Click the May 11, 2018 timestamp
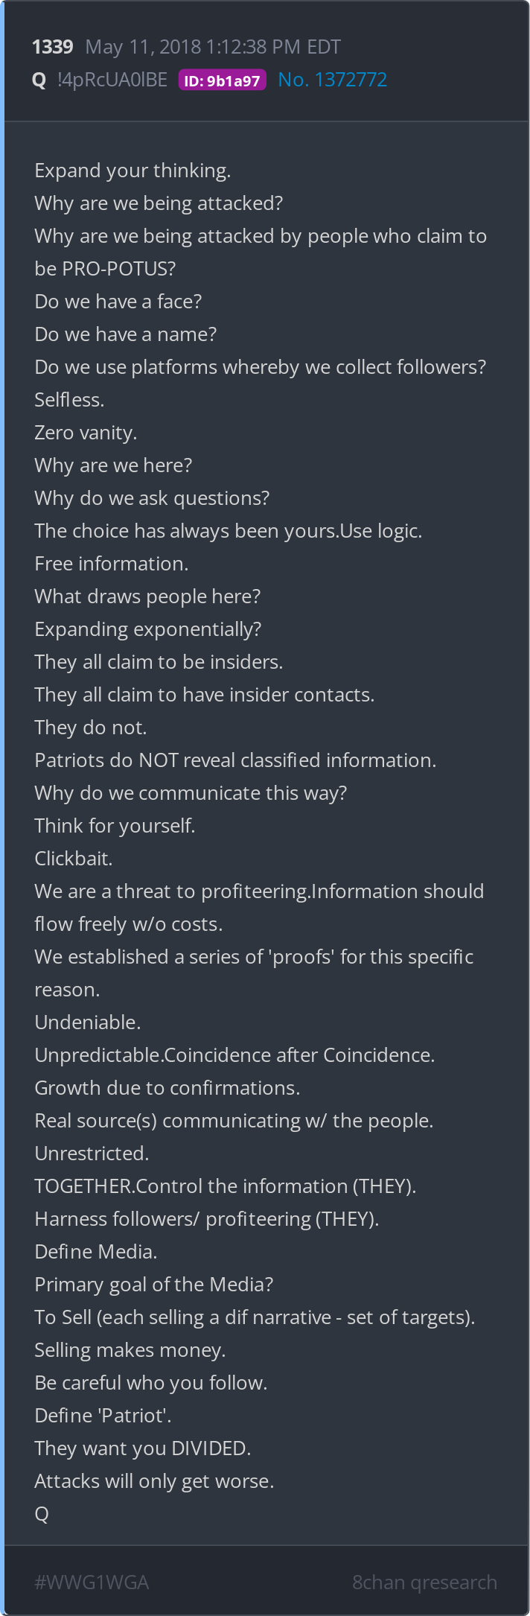The width and height of the screenshot is (530, 1616). pyautogui.click(x=213, y=47)
